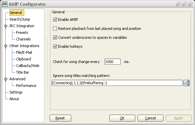Collapse the IRC Integration tree node
This screenshot has height=125, width=195.
coord(6,26)
